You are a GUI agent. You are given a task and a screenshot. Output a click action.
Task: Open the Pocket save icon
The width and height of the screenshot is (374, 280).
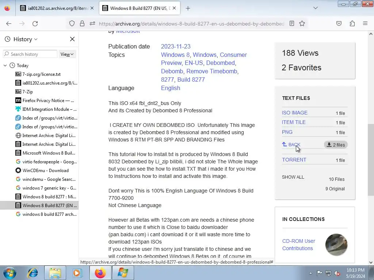pos(339,23)
